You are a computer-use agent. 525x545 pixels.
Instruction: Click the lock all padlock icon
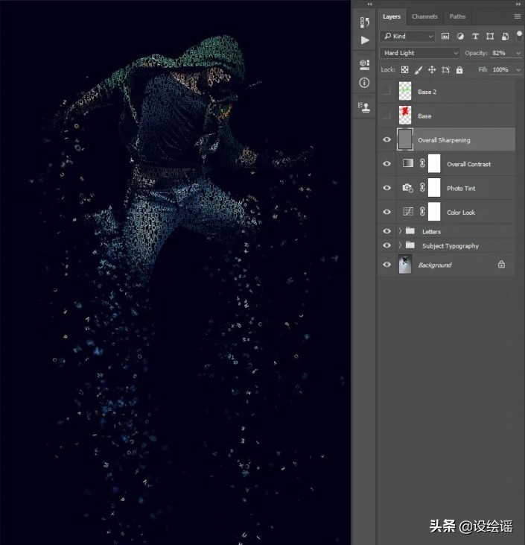[459, 70]
